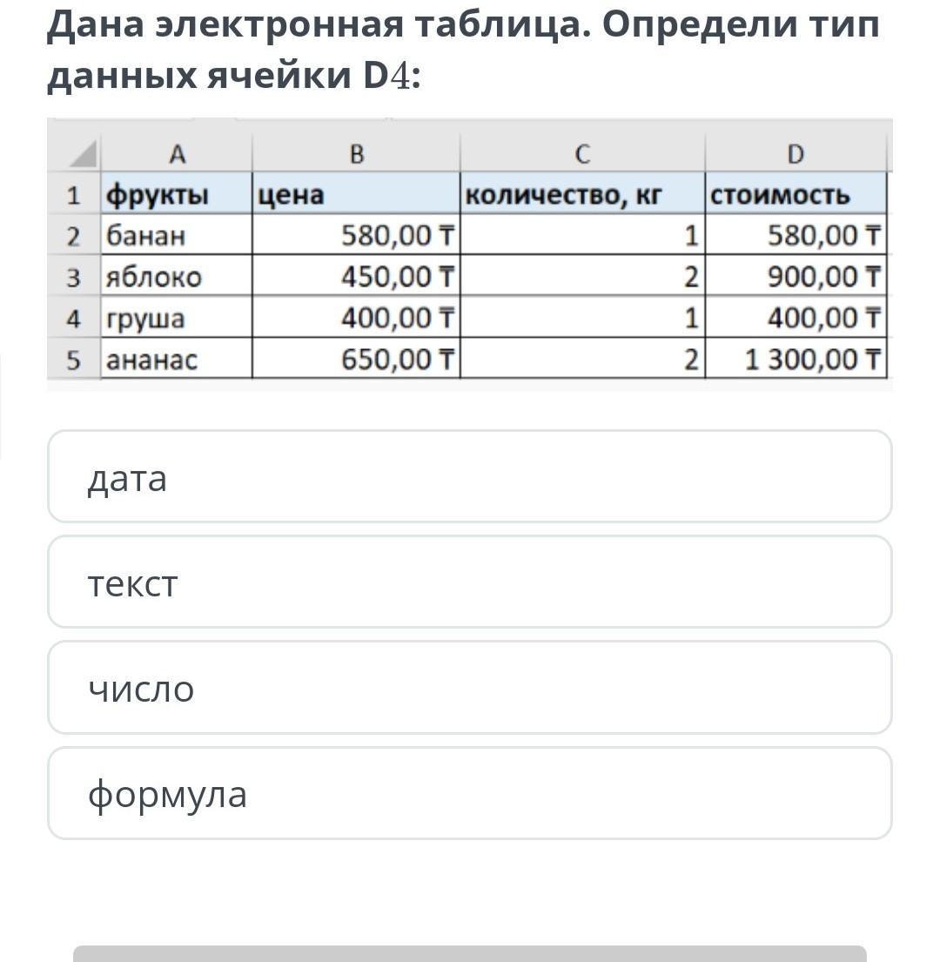This screenshot has height=962, width=940.
Task: Click column header A in the table
Action: (x=177, y=153)
